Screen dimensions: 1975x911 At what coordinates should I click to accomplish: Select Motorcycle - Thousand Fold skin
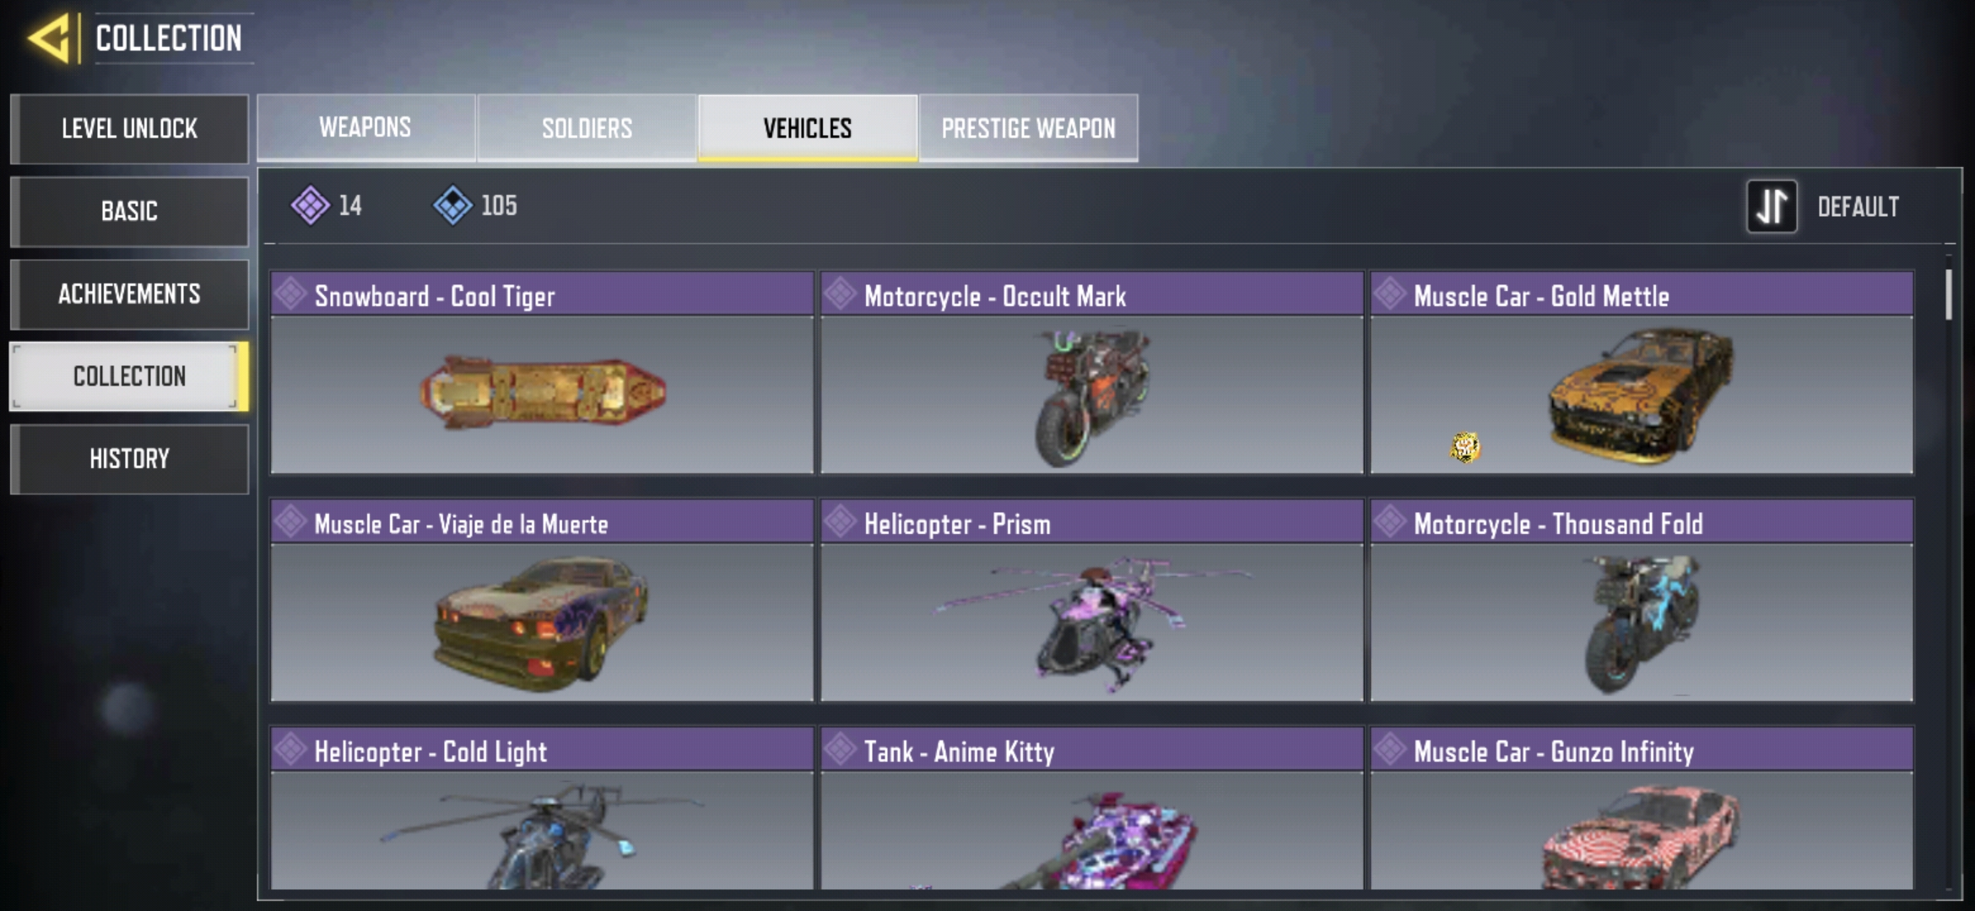pyautogui.click(x=1642, y=600)
